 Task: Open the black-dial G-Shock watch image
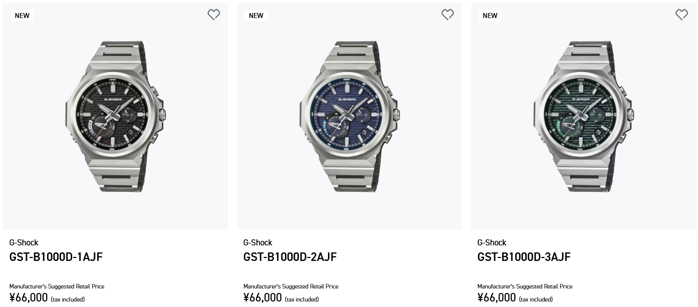pos(115,116)
